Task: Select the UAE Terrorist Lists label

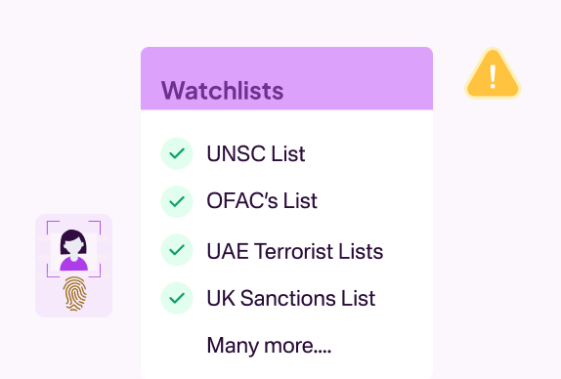Action: [295, 251]
